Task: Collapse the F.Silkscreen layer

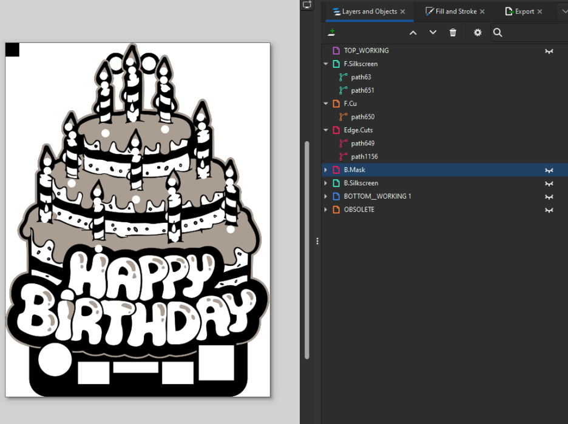Action: click(x=326, y=64)
